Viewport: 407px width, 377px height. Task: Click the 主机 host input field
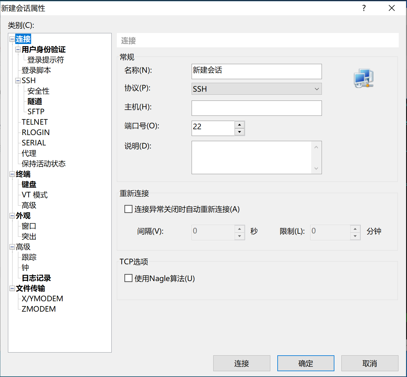(257, 108)
